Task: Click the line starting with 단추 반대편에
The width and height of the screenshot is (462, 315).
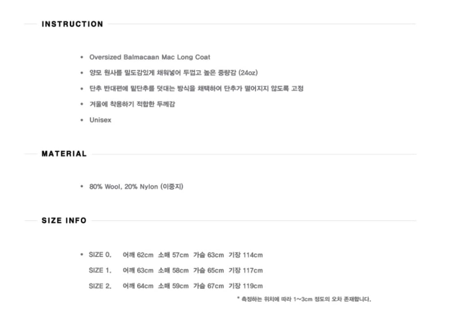Action: (196, 88)
